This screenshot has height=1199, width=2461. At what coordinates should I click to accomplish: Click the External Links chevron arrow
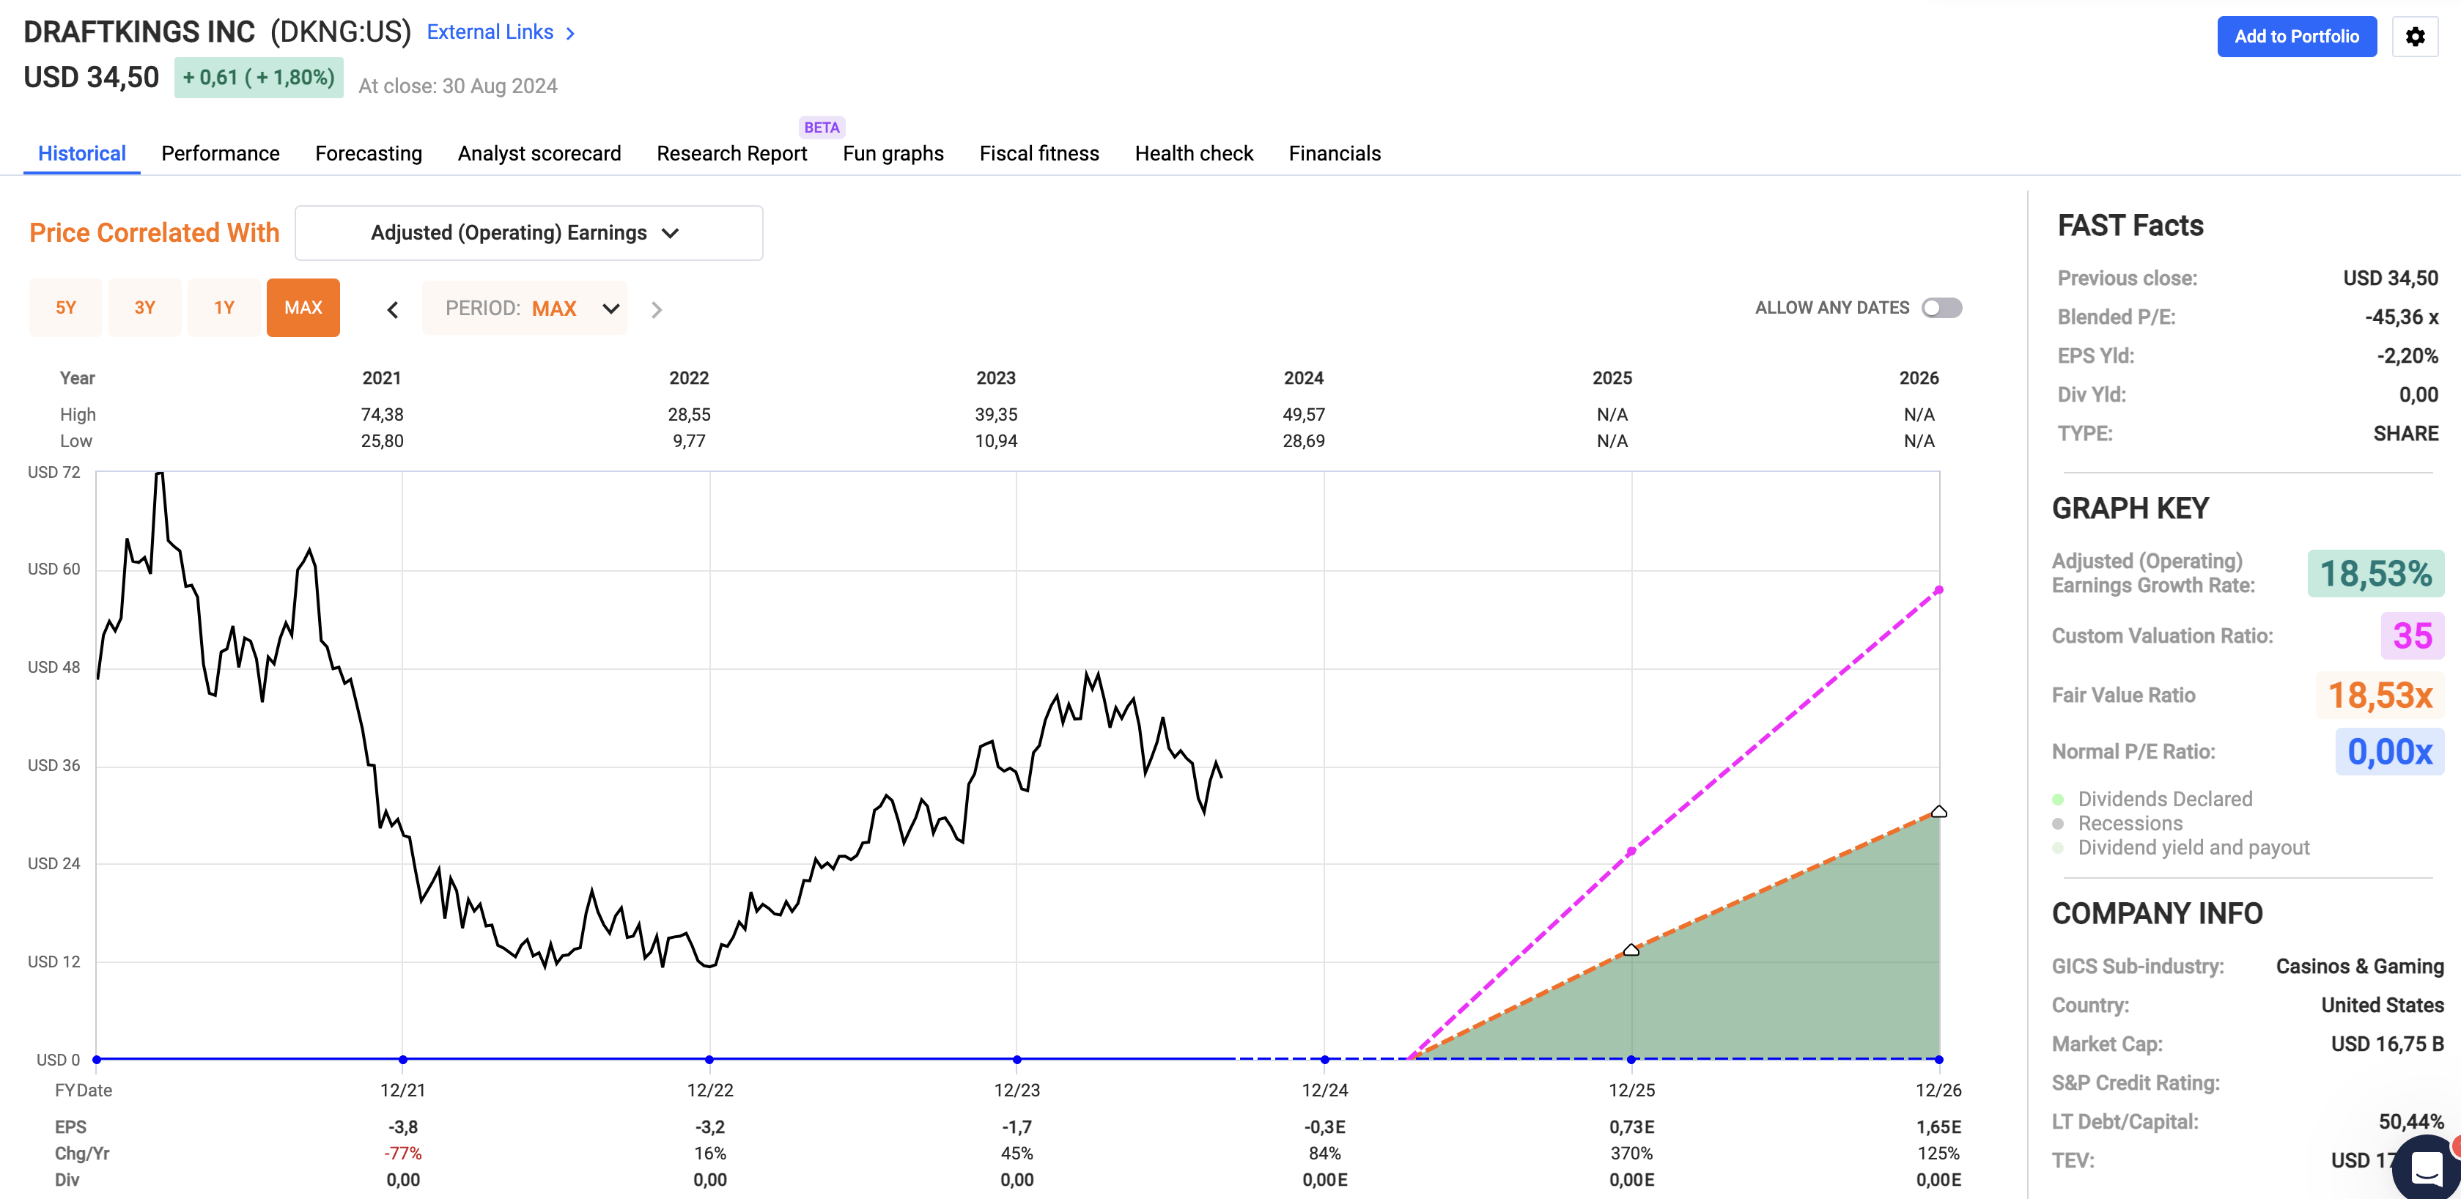[570, 34]
